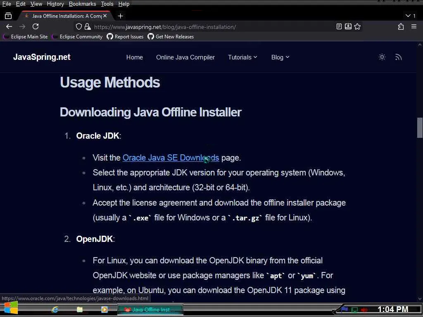Launch Internet Explorer from the taskbar
The width and height of the screenshot is (423, 317).
55,310
